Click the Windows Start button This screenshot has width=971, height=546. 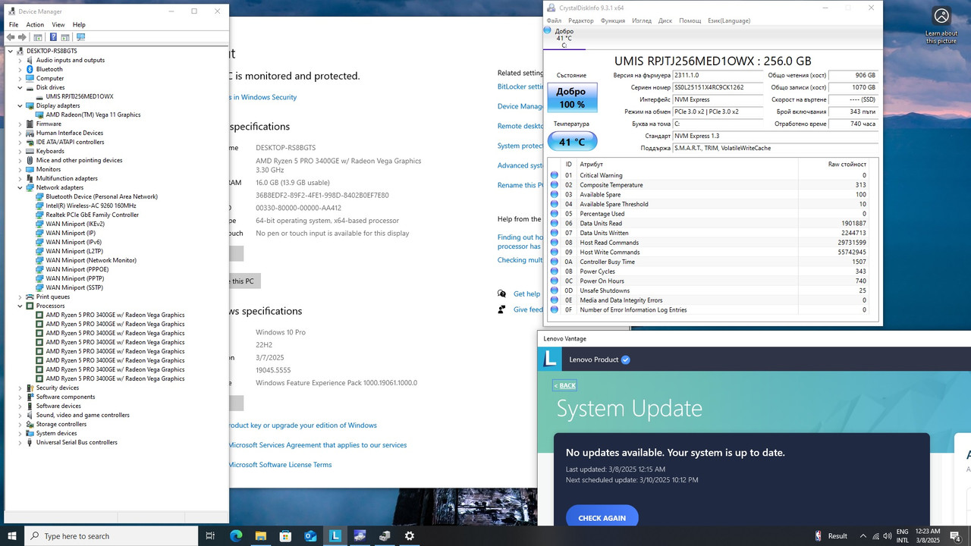(x=12, y=535)
